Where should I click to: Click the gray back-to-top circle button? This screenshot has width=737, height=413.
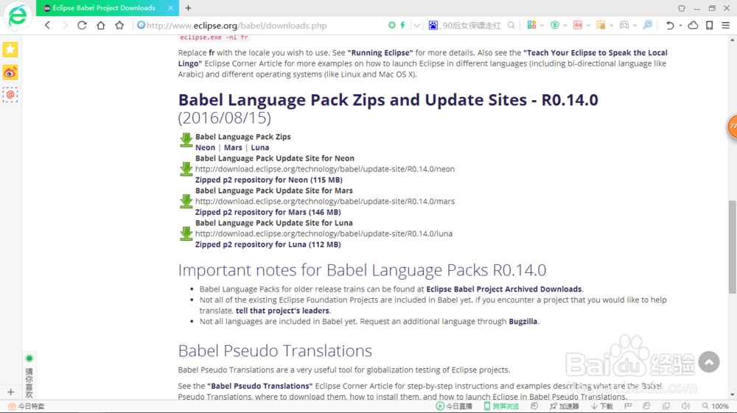tap(709, 362)
